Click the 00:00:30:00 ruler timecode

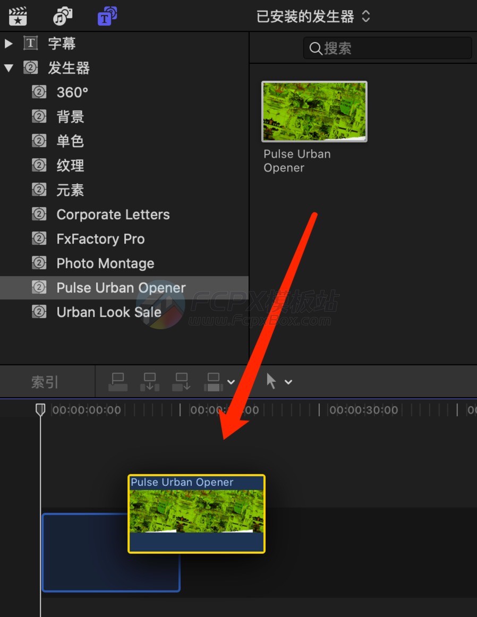click(x=364, y=410)
